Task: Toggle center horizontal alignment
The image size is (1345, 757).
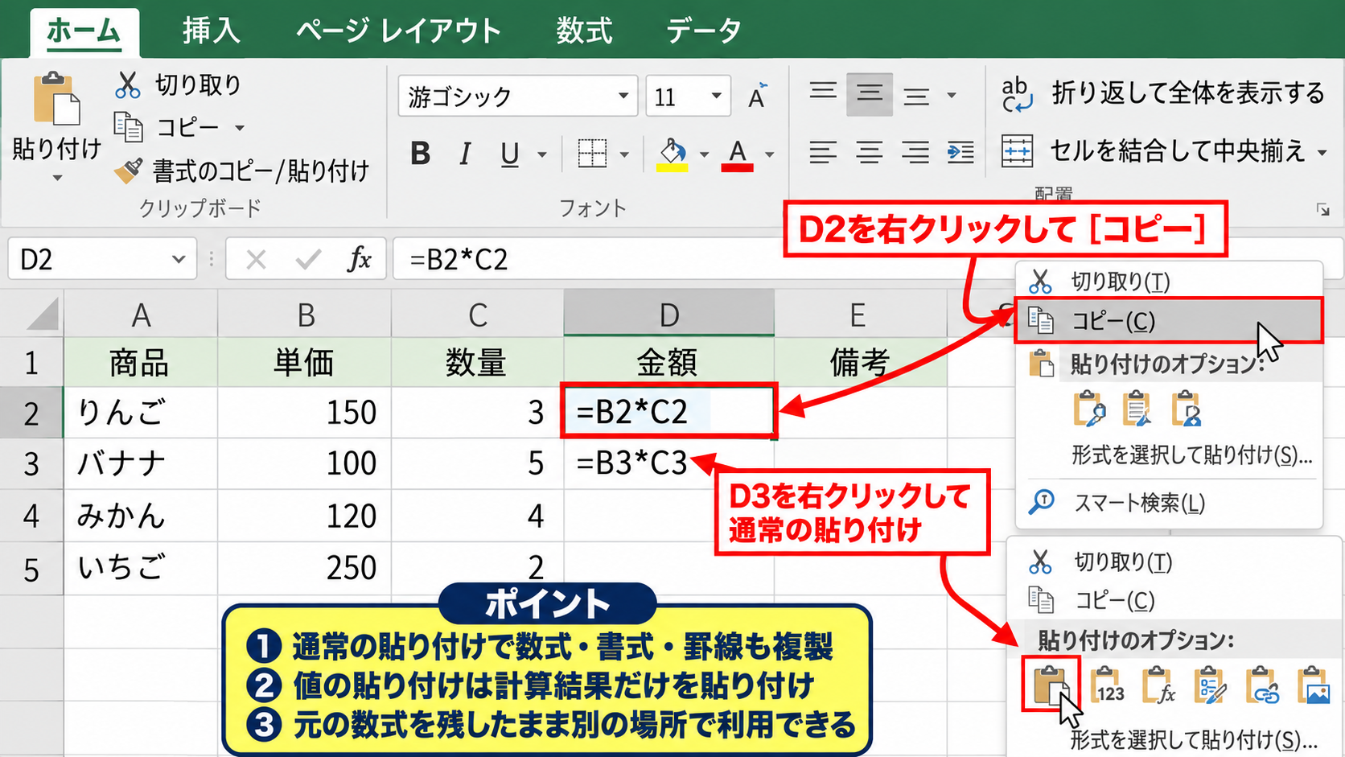Action: pos(869,152)
